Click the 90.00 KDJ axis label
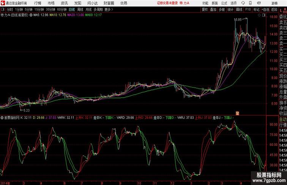 pos(273,125)
